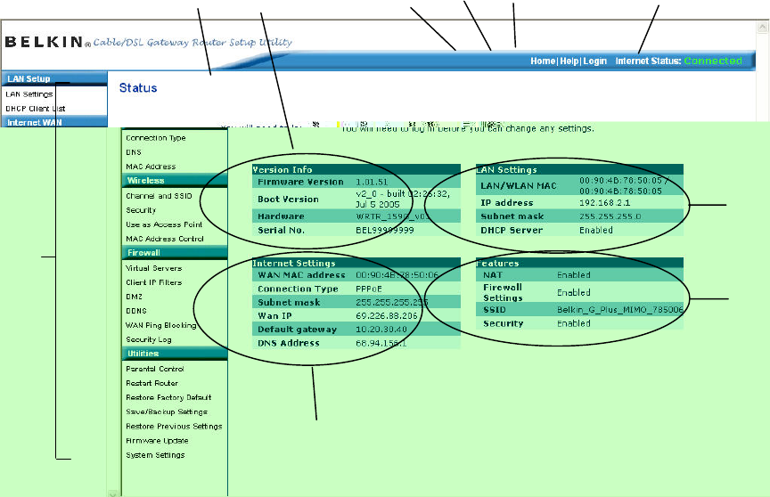
Task: Open Restore Previous Settings page
Action: coord(174,426)
